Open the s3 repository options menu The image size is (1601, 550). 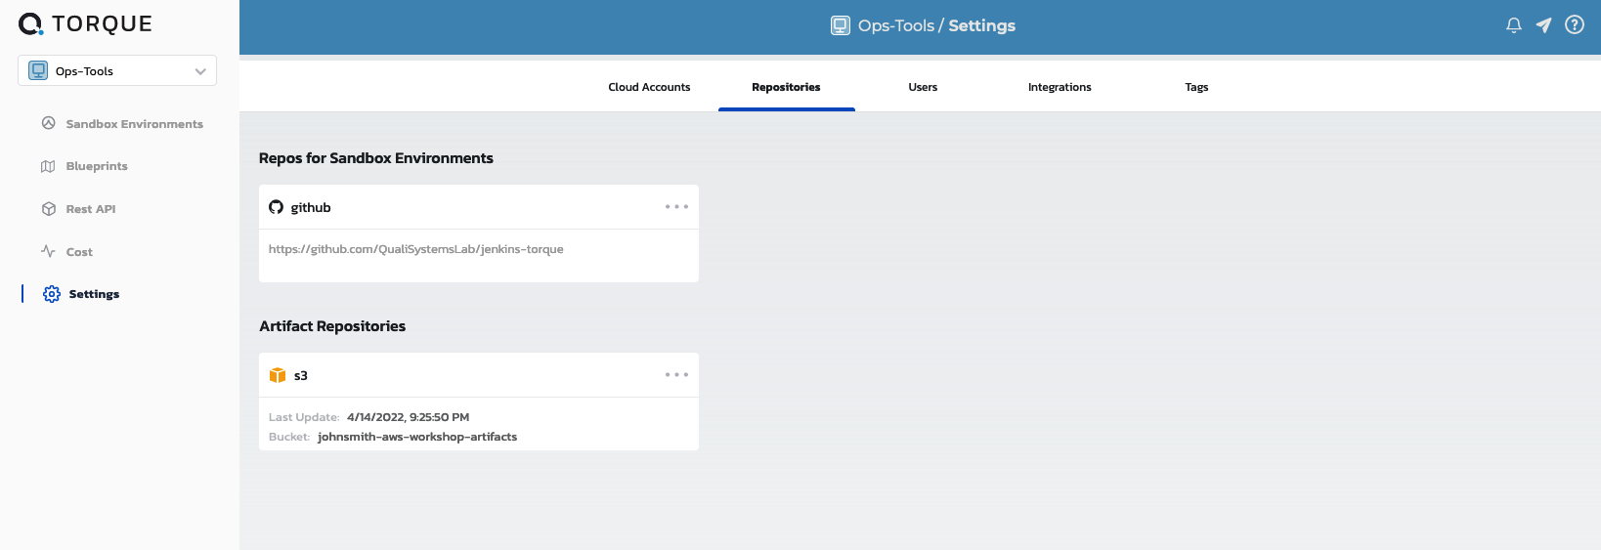(676, 375)
